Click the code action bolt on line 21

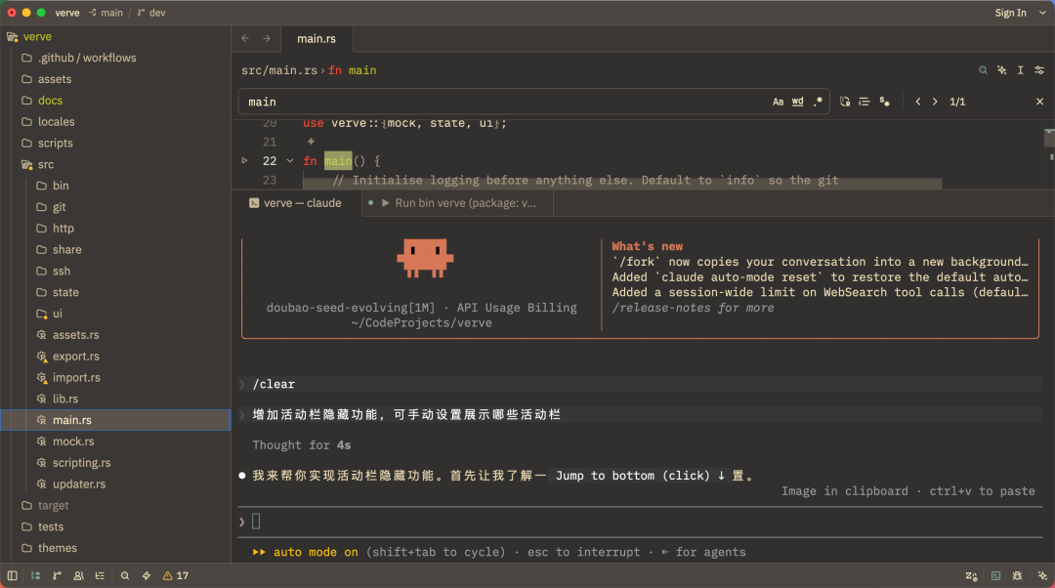click(x=311, y=142)
